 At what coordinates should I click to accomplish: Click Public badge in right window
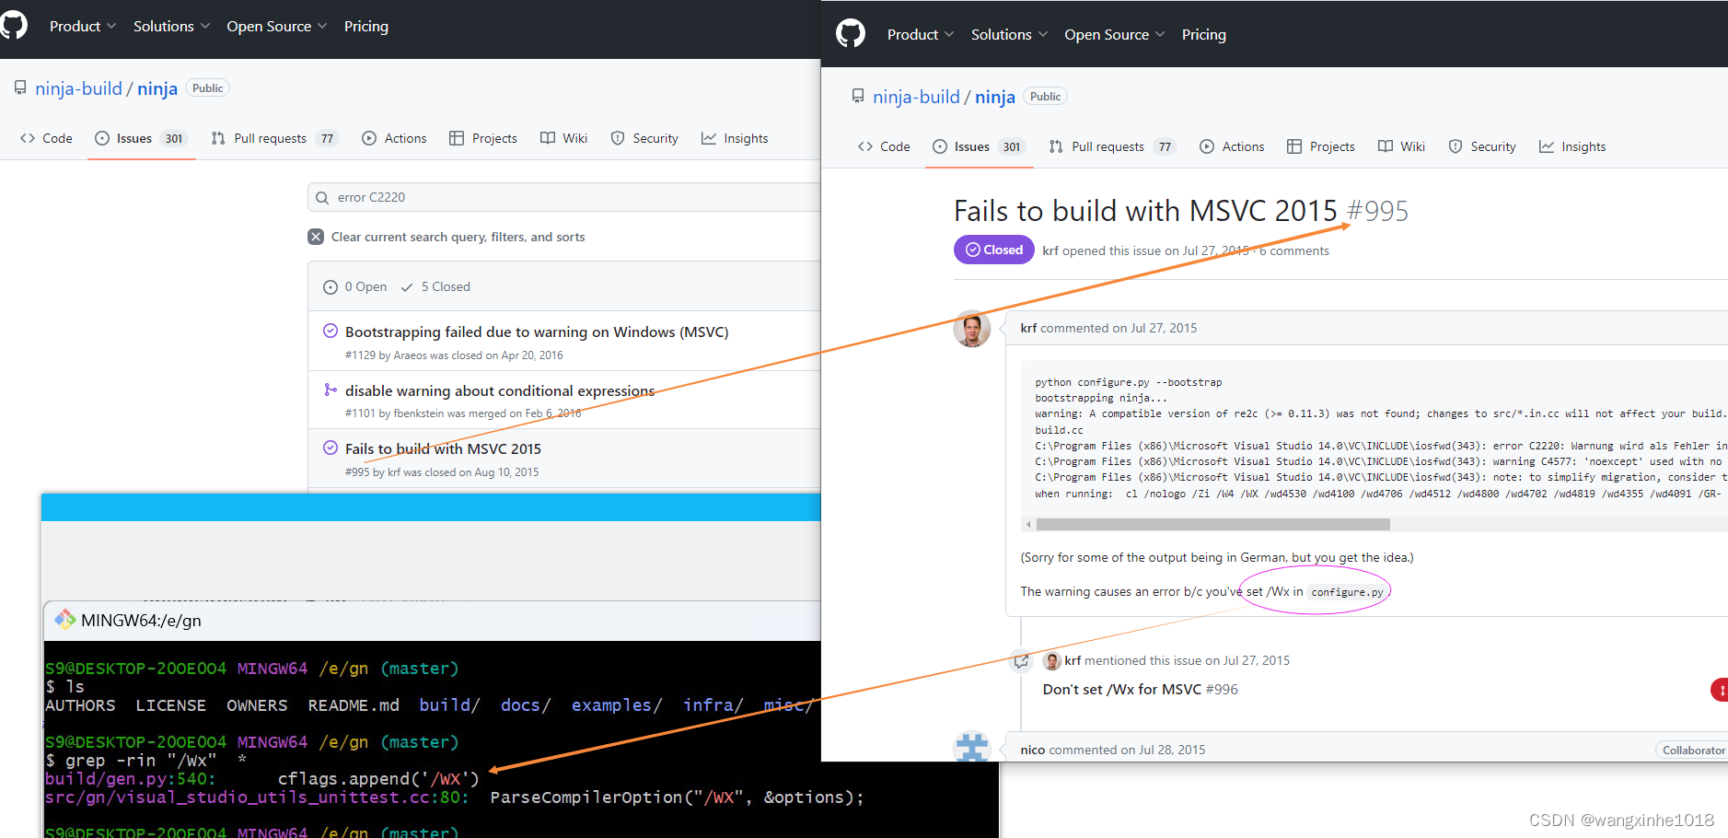tap(1045, 96)
